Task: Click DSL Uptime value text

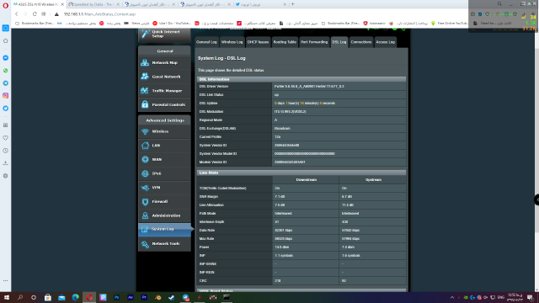Action: pos(305,103)
